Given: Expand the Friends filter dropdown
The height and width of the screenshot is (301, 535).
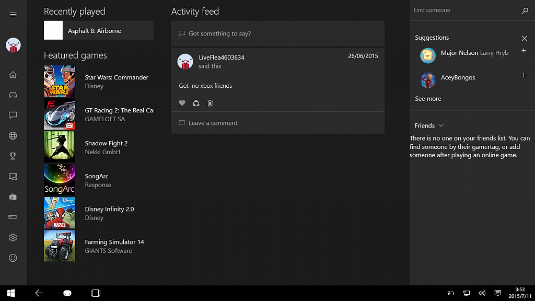Looking at the screenshot, I should click(429, 125).
